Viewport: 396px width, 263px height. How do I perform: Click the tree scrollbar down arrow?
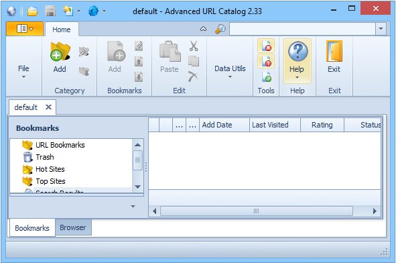pos(137,187)
